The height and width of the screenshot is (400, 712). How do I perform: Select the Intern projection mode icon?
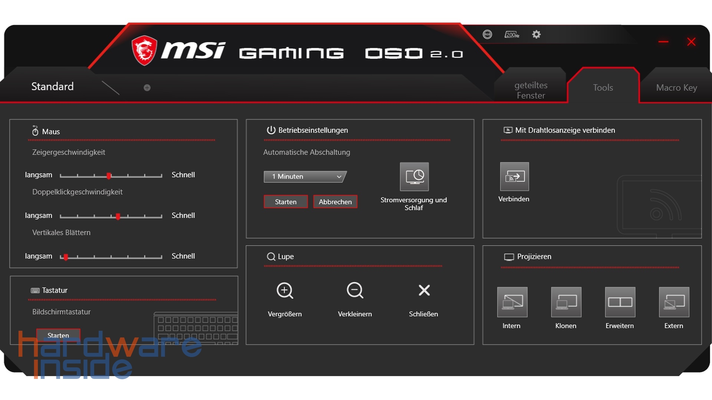pyautogui.click(x=512, y=302)
